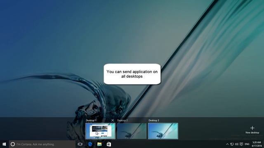Click the Cortana circle icon

coord(13,144)
